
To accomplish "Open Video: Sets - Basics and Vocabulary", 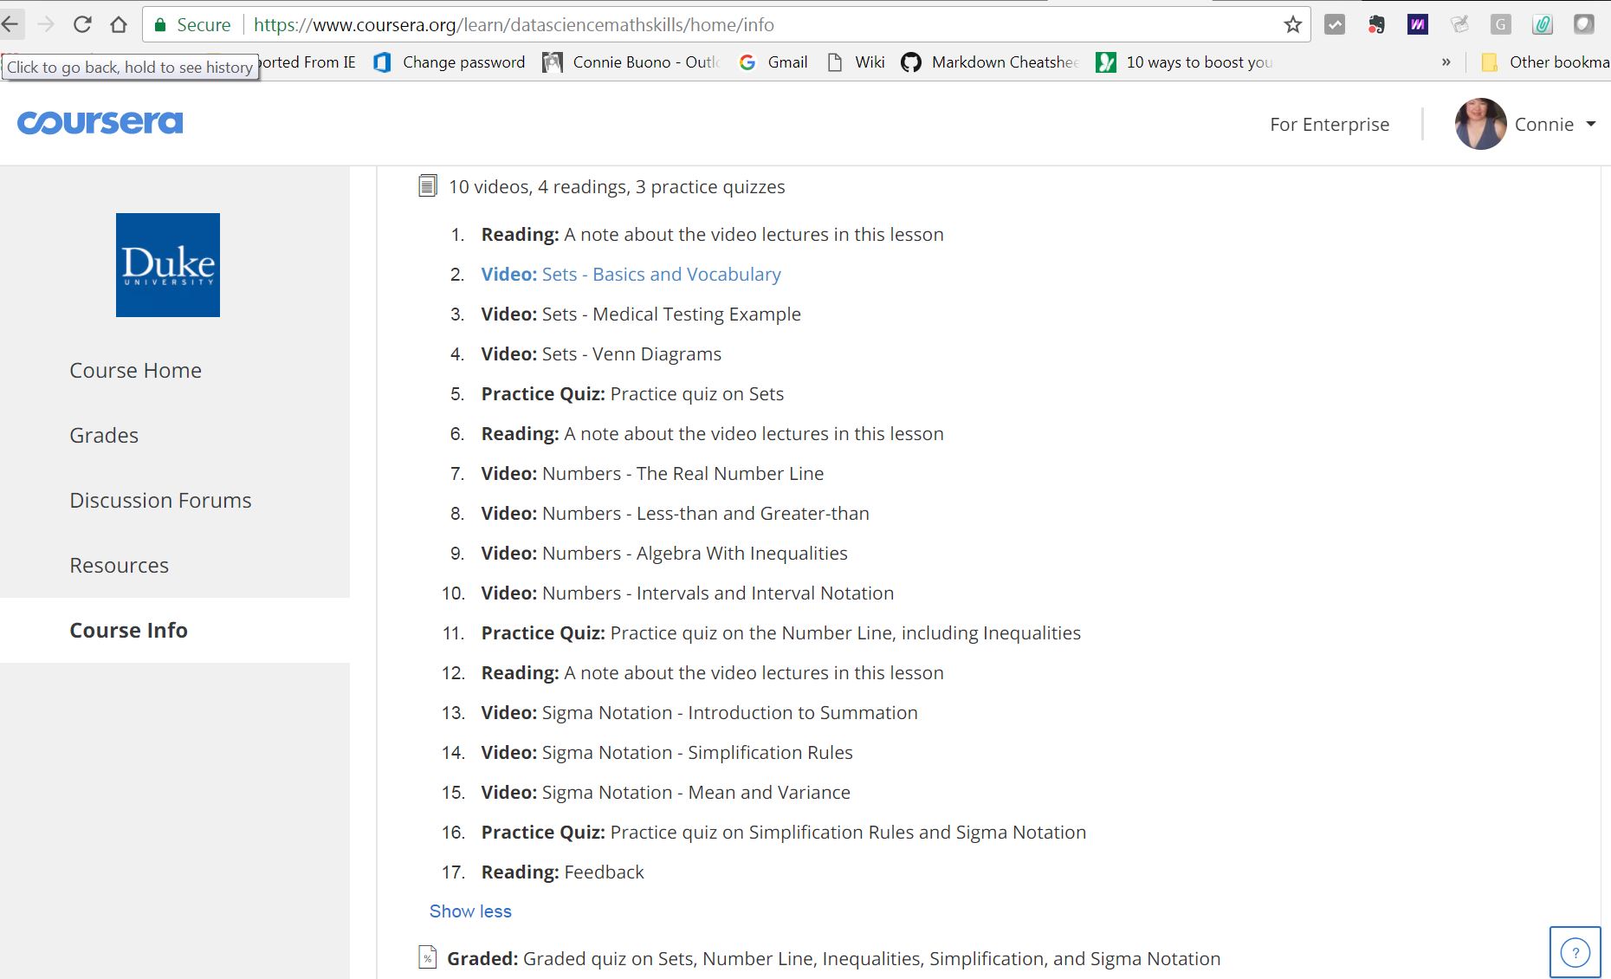I will [x=631, y=274].
